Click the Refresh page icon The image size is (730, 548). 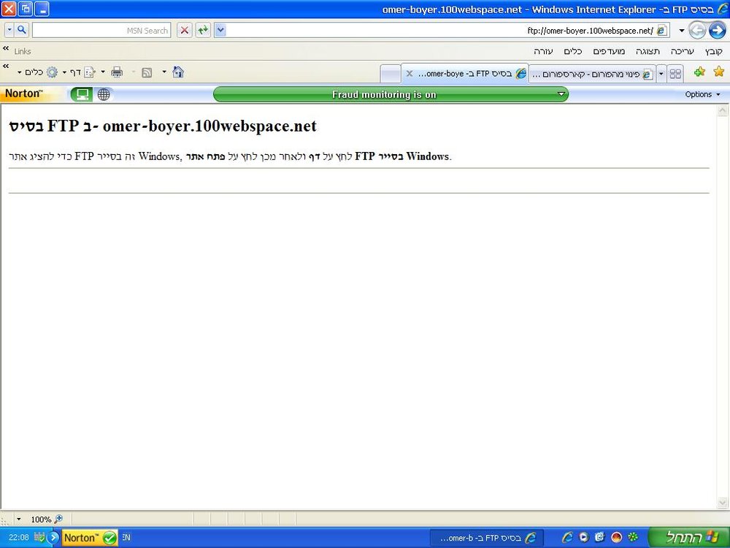tap(203, 31)
